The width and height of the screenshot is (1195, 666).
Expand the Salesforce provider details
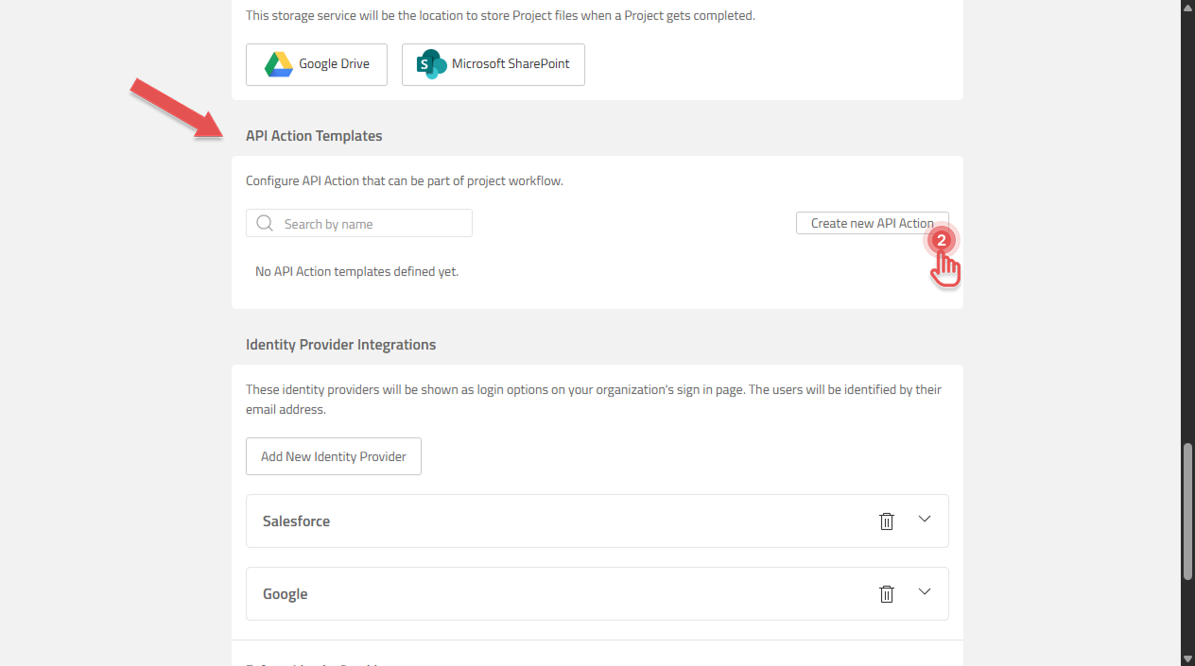click(x=925, y=520)
